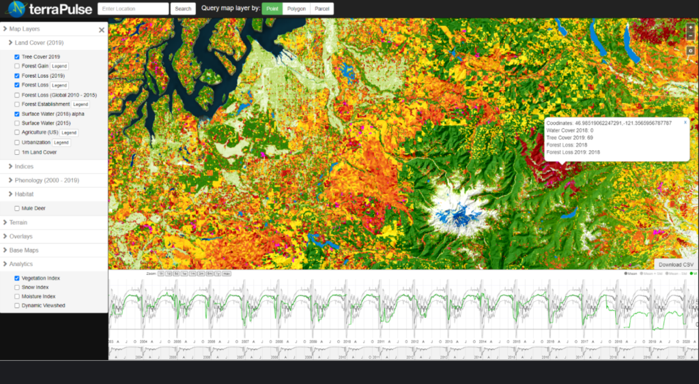Zoom out of the map
Screen dimensions: 699x384
point(691,35)
